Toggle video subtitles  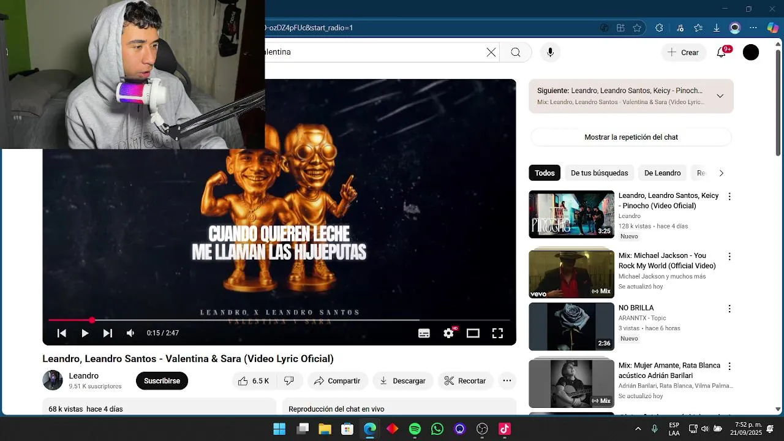[424, 333]
